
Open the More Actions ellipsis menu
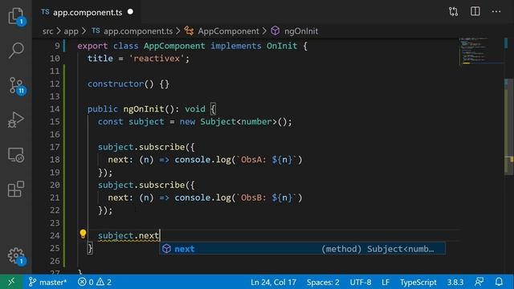[x=496, y=11]
